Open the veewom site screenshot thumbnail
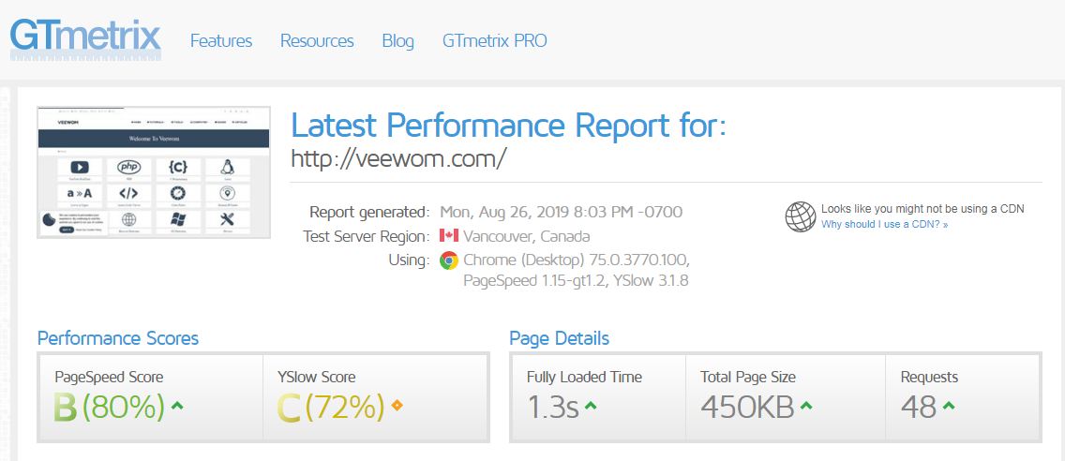This screenshot has height=461, width=1065. point(154,172)
